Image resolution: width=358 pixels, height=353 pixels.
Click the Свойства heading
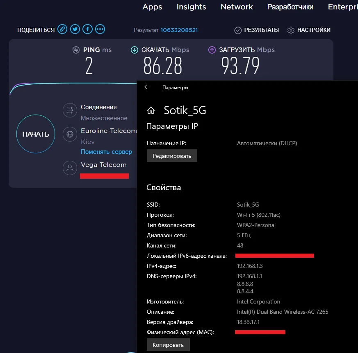164,187
